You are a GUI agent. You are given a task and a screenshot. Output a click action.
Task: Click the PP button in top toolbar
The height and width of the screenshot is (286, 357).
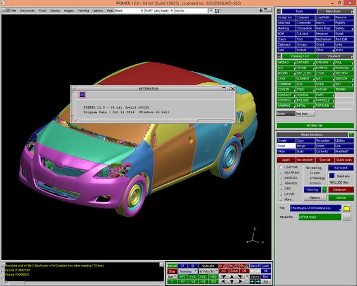pos(211,11)
